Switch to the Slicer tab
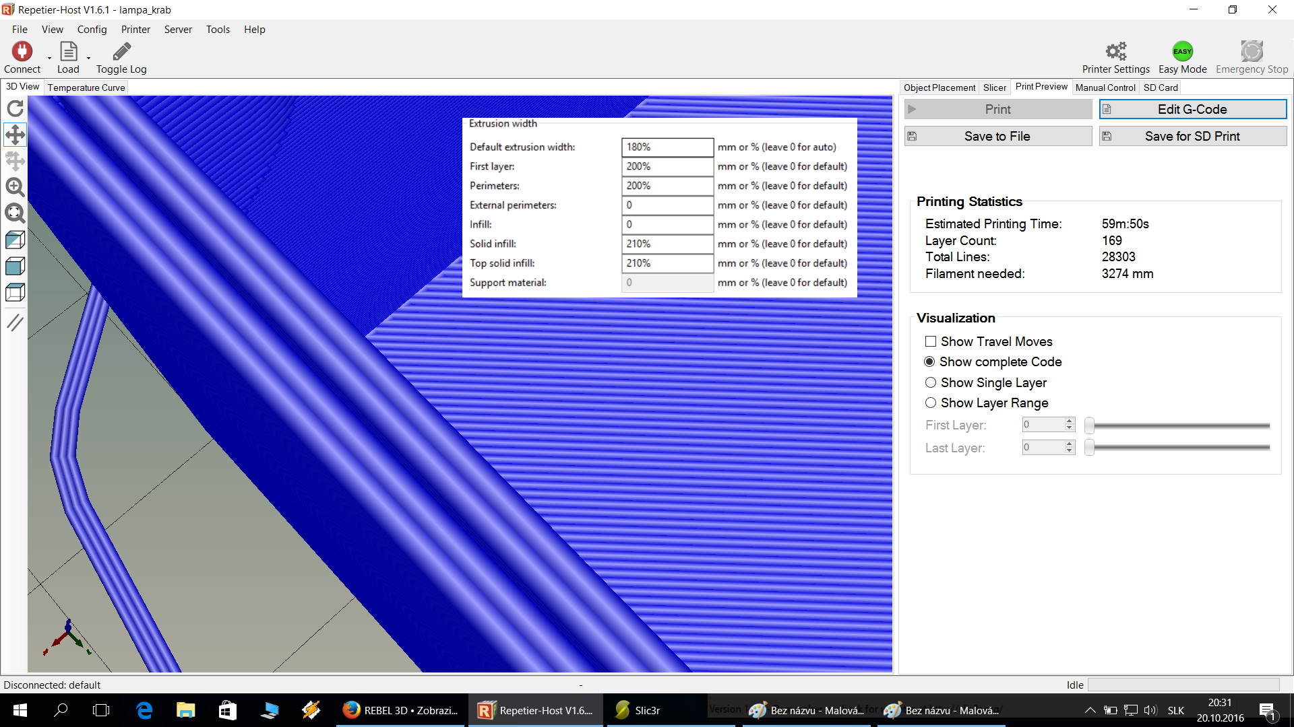Viewport: 1294px width, 727px height. 994,88
